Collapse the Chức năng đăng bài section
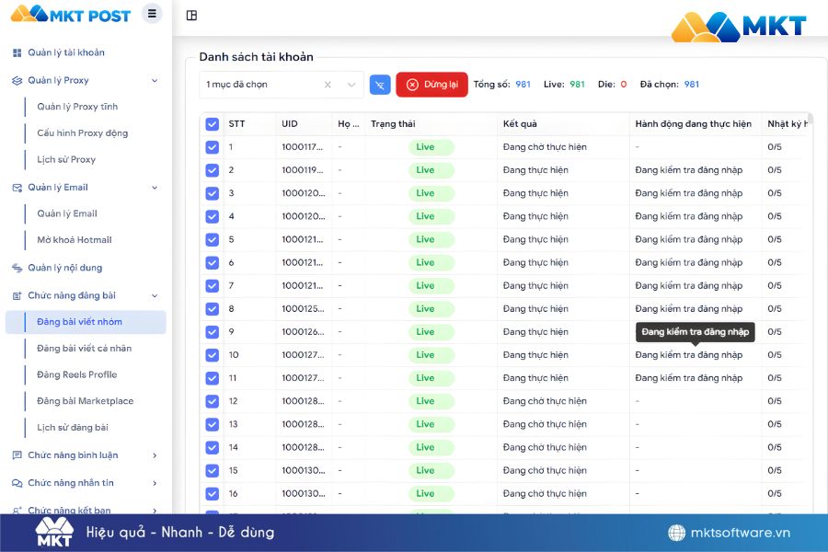The width and height of the screenshot is (828, 552). pyautogui.click(x=154, y=296)
